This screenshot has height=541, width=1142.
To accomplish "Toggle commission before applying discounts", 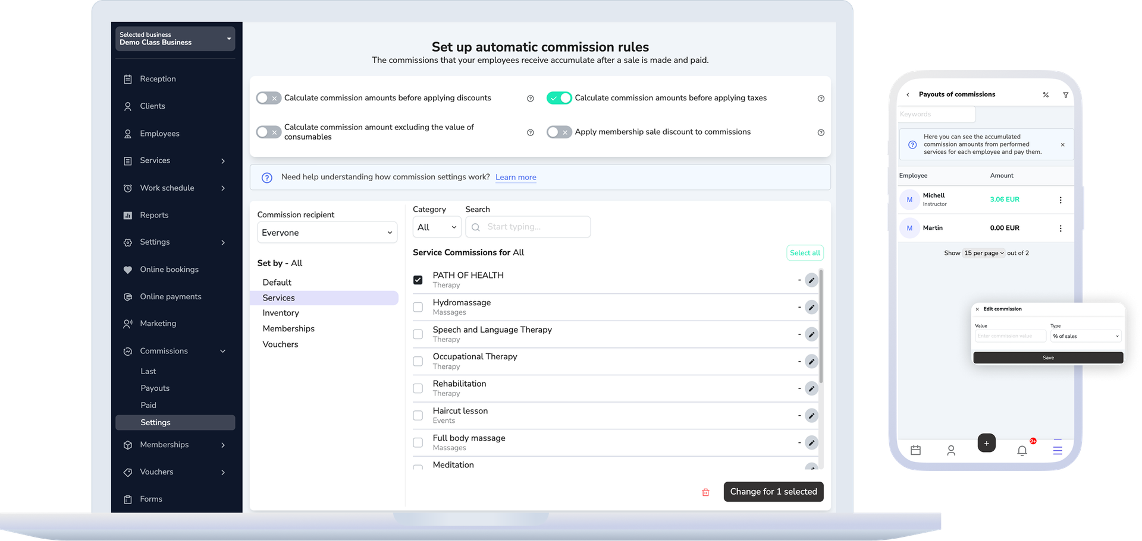I will pos(268,98).
